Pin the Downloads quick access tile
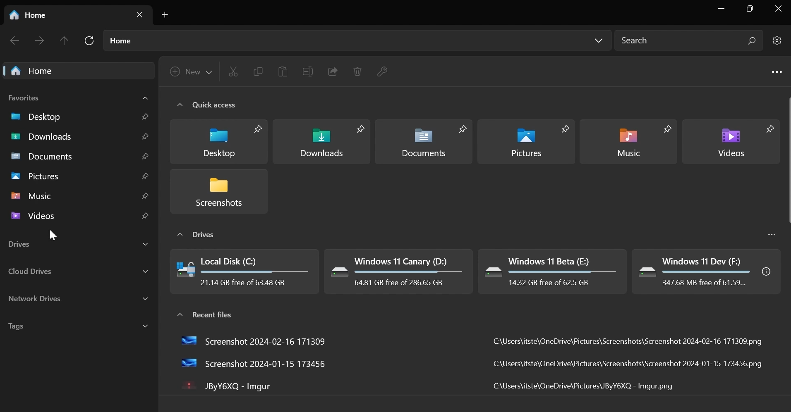 coord(360,129)
